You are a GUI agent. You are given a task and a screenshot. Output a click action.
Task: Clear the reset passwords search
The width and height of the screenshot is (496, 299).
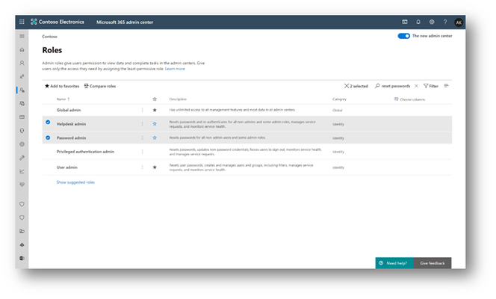(x=416, y=86)
